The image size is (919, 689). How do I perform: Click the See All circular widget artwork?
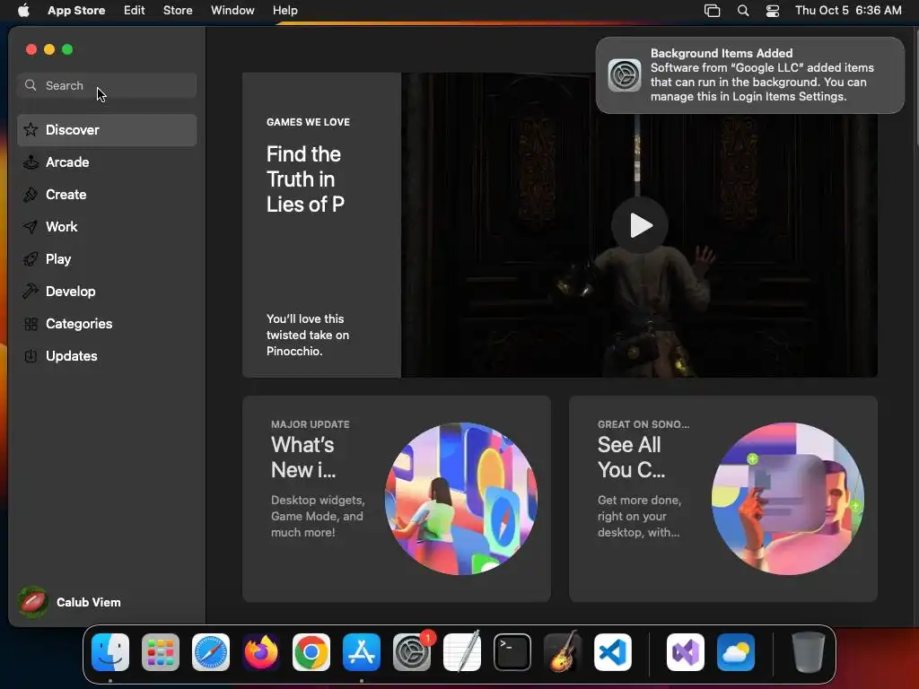pos(788,499)
